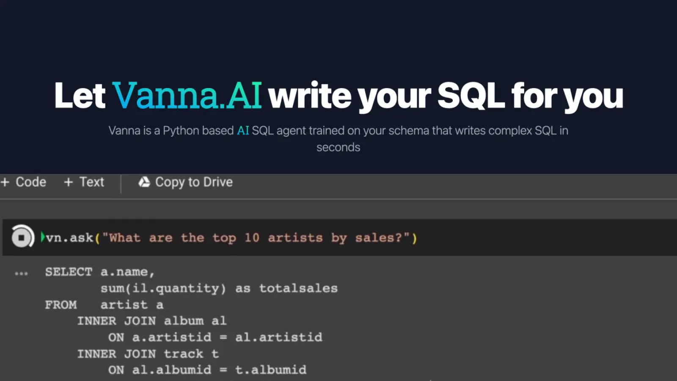Add a new code cell

(x=24, y=182)
